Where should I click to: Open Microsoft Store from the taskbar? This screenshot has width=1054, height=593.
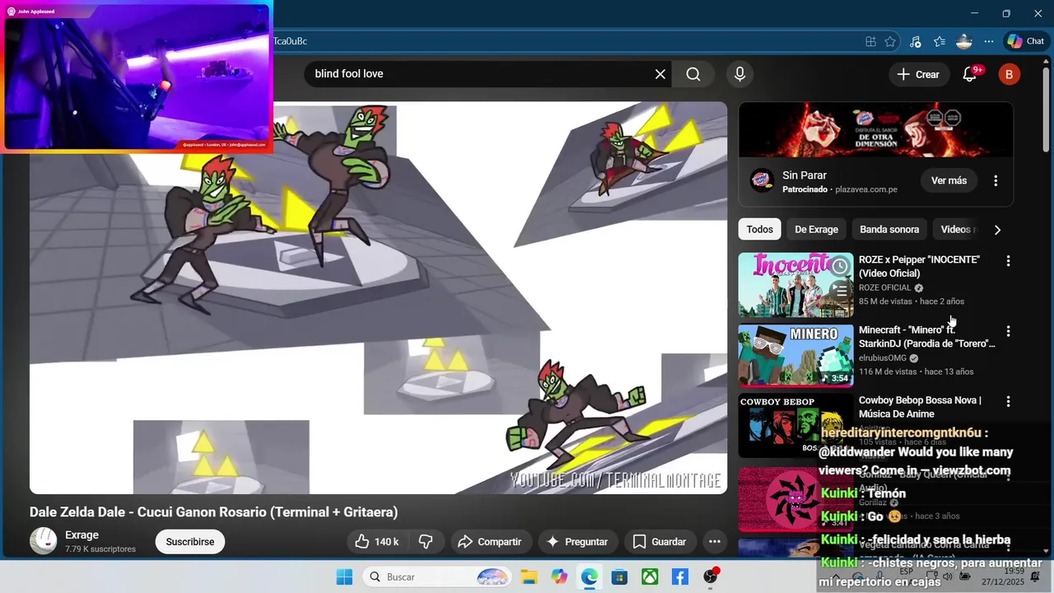pos(620,577)
